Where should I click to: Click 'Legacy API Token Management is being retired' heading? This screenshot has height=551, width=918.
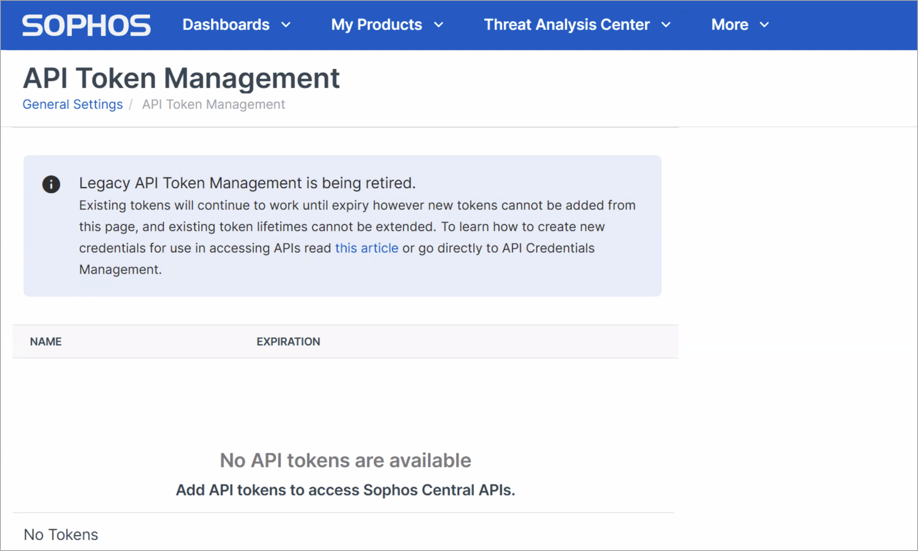(x=247, y=183)
